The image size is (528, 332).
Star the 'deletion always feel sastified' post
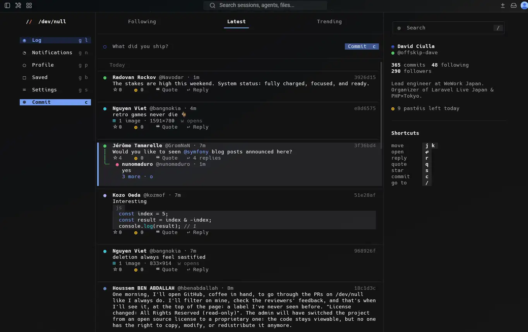point(117,270)
